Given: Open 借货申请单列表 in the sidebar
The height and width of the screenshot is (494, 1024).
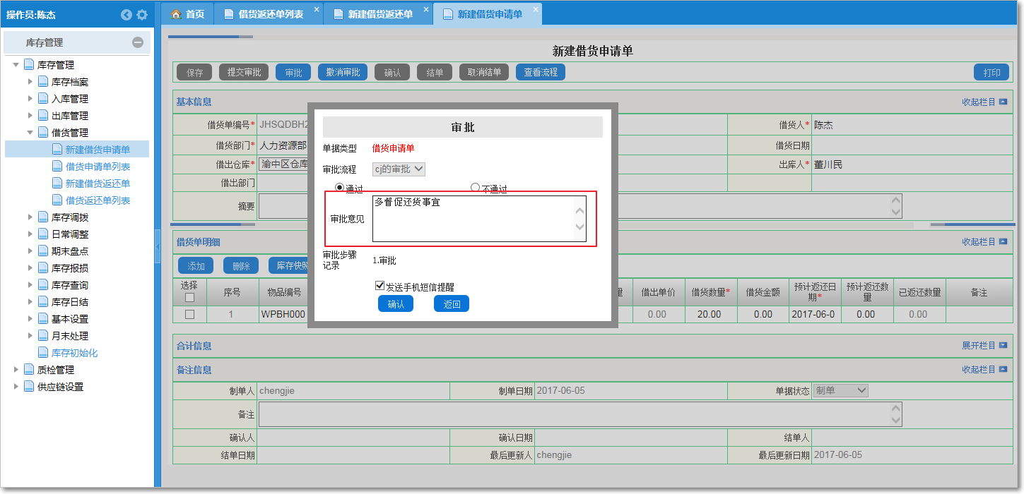Looking at the screenshot, I should click(98, 167).
